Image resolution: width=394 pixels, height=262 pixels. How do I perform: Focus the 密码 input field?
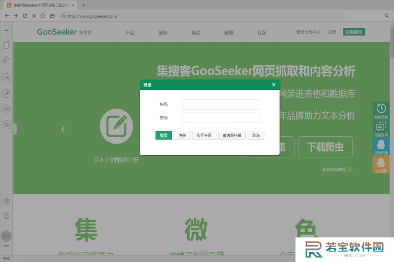coord(221,117)
